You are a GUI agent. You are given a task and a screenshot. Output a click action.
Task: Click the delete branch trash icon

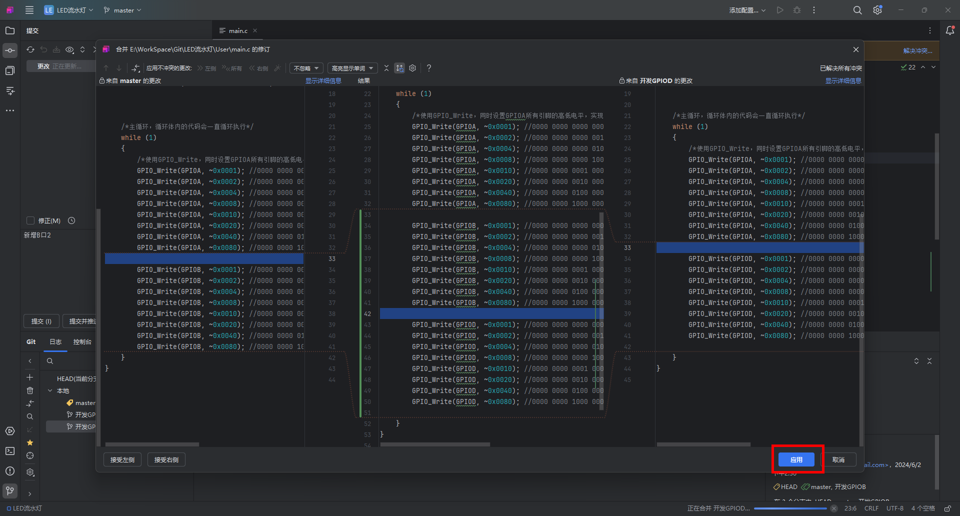pos(30,390)
